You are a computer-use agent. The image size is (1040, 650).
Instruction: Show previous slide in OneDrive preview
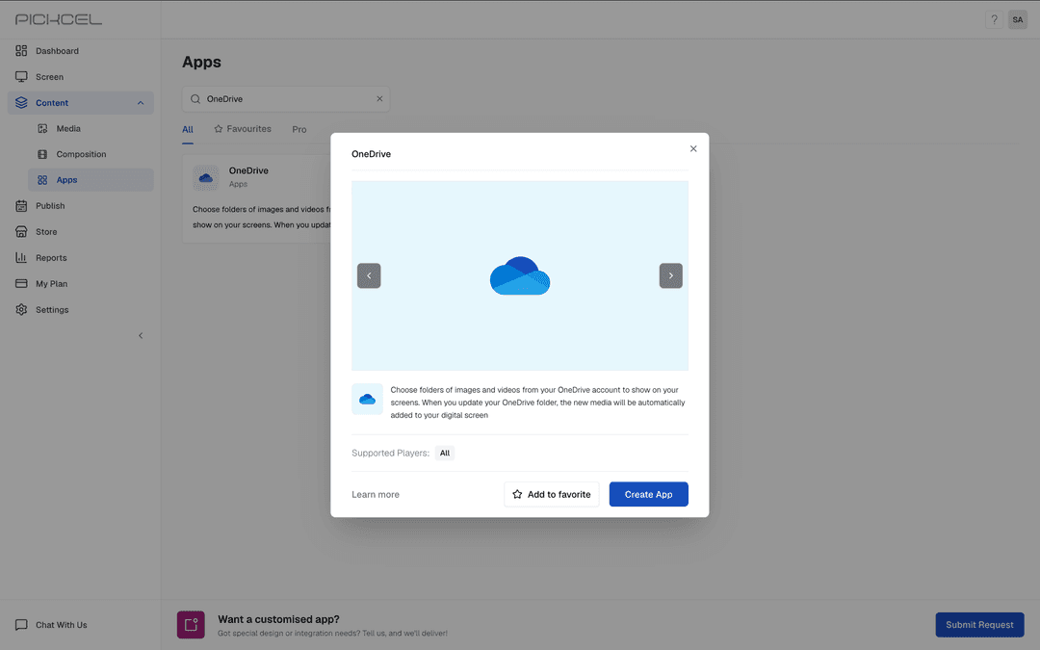(x=369, y=275)
